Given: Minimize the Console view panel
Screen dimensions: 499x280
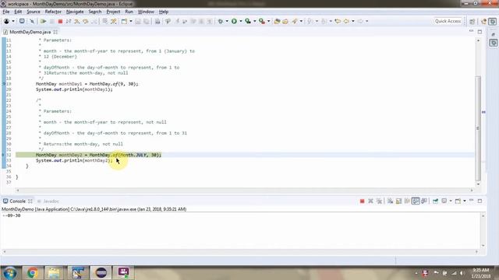Looking at the screenshot, I should coord(471,201).
